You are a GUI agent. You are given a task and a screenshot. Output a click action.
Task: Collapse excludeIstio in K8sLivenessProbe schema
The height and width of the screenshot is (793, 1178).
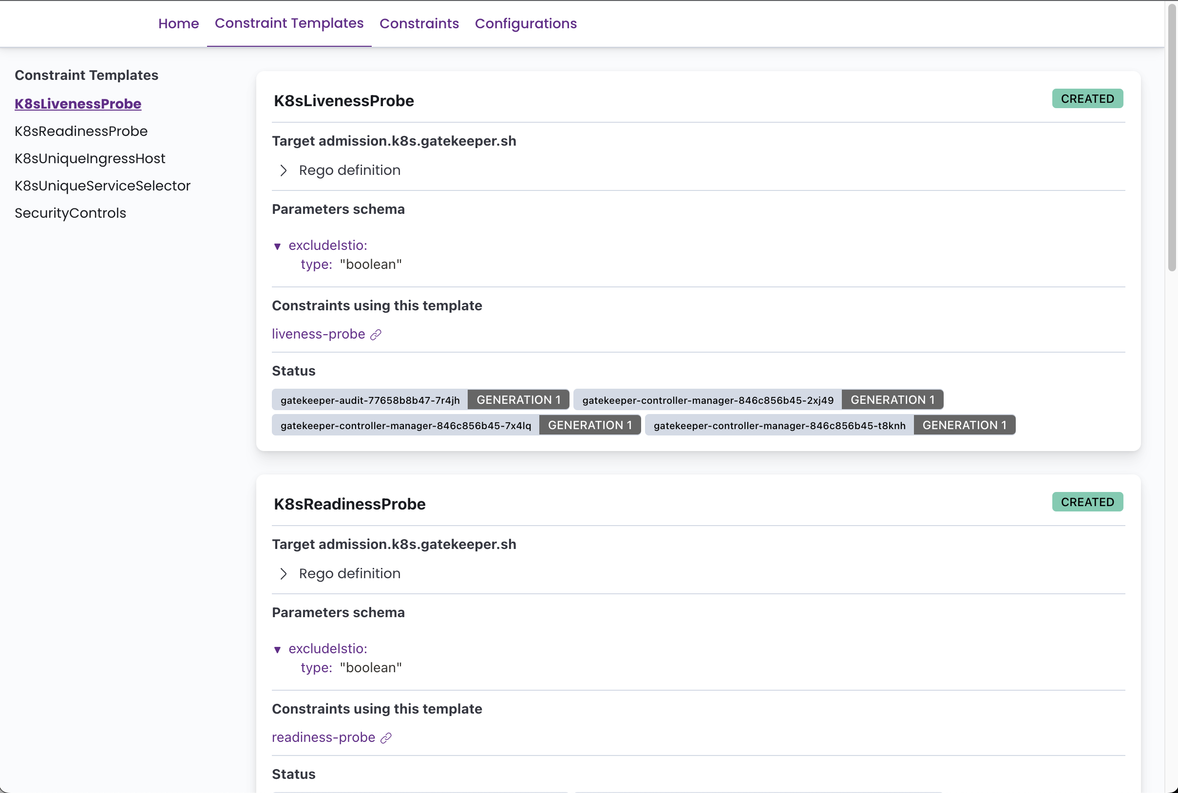pyautogui.click(x=277, y=246)
